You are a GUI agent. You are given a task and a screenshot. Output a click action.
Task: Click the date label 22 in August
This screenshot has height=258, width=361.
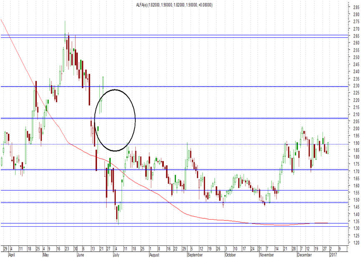(x=175, y=249)
